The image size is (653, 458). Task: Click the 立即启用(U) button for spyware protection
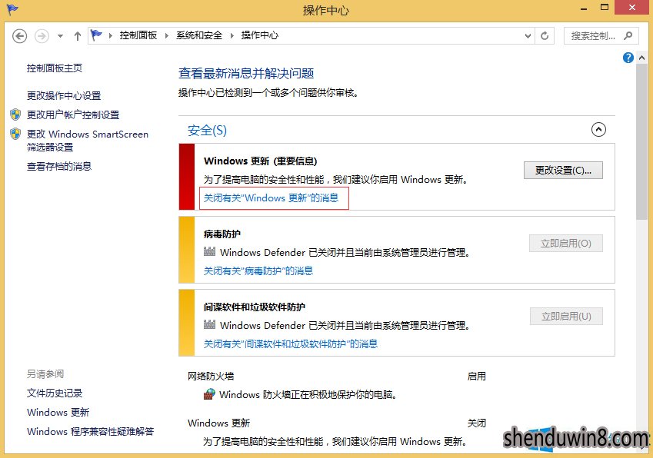(x=566, y=317)
